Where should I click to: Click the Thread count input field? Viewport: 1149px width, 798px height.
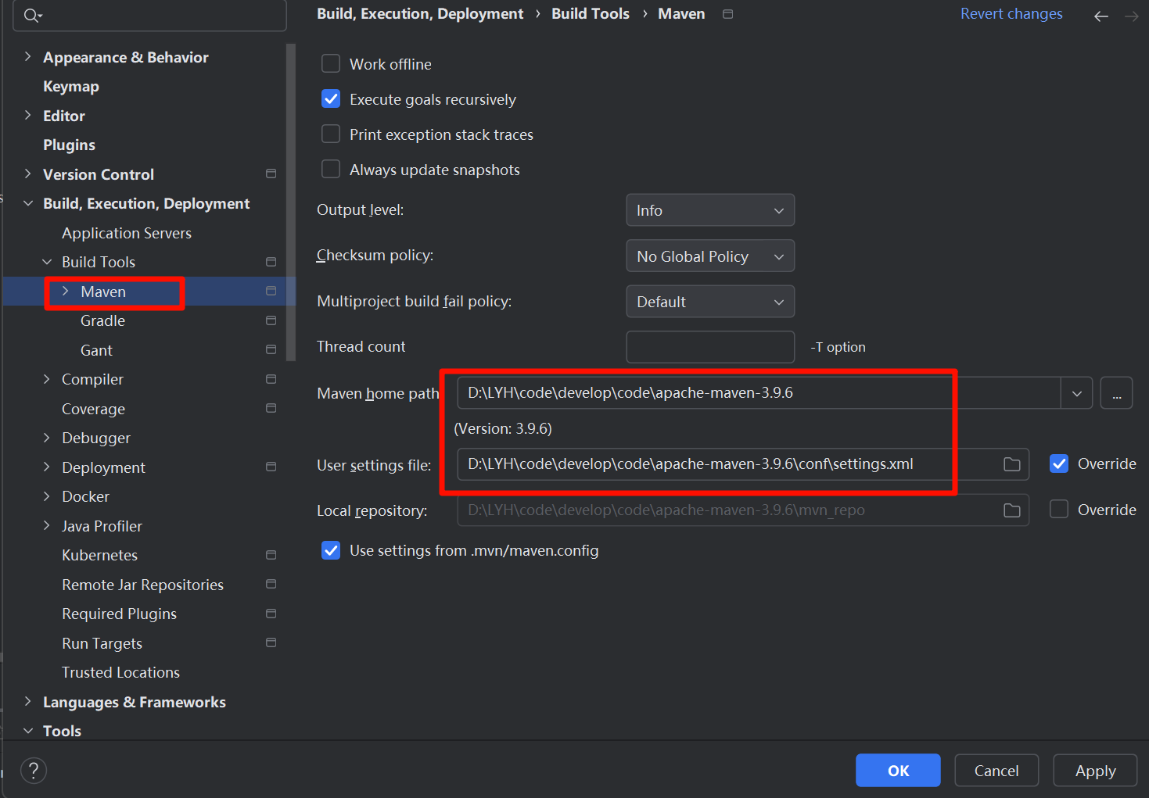[709, 346]
